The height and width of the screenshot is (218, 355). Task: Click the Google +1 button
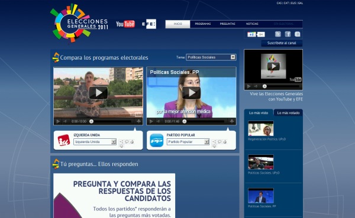coord(251,34)
